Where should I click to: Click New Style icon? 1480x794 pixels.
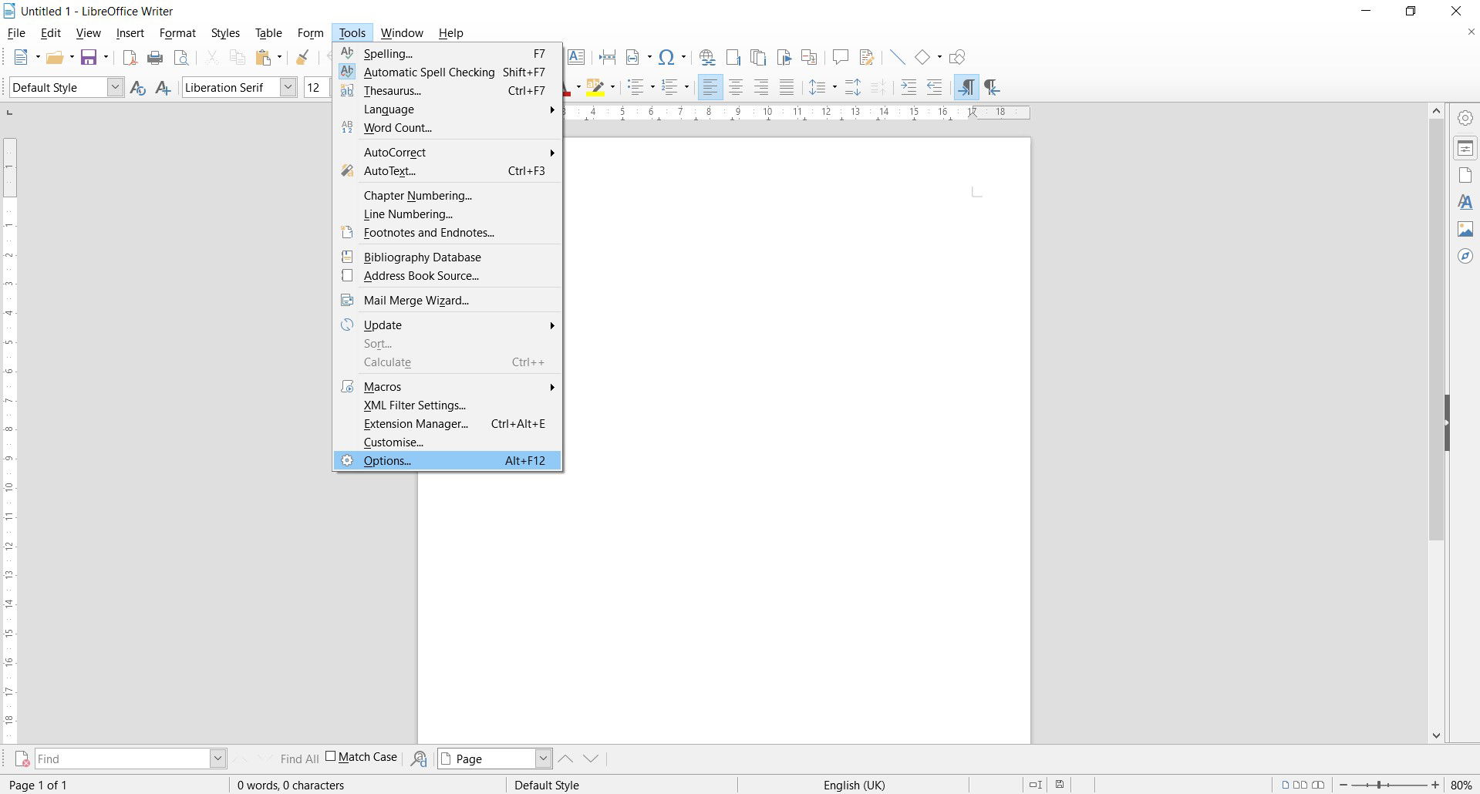pyautogui.click(x=163, y=88)
